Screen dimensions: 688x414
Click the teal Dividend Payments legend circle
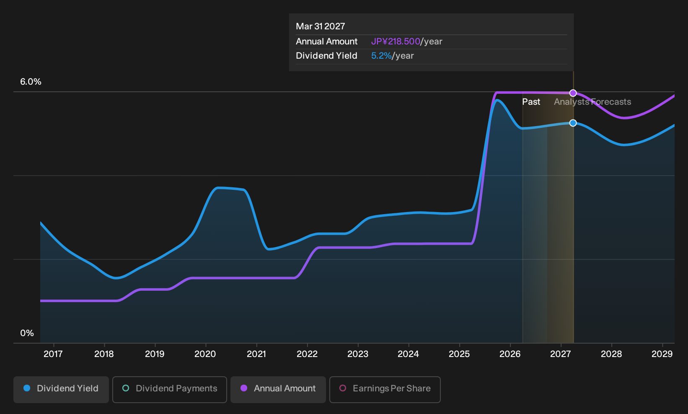pos(126,388)
